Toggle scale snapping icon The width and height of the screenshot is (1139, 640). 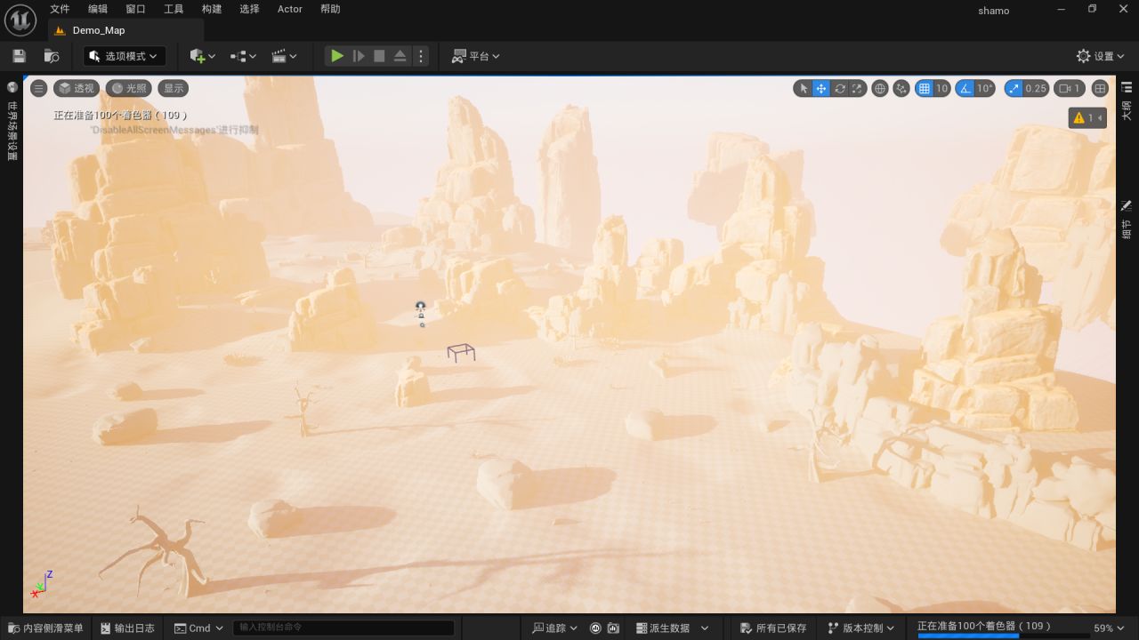[1014, 88]
